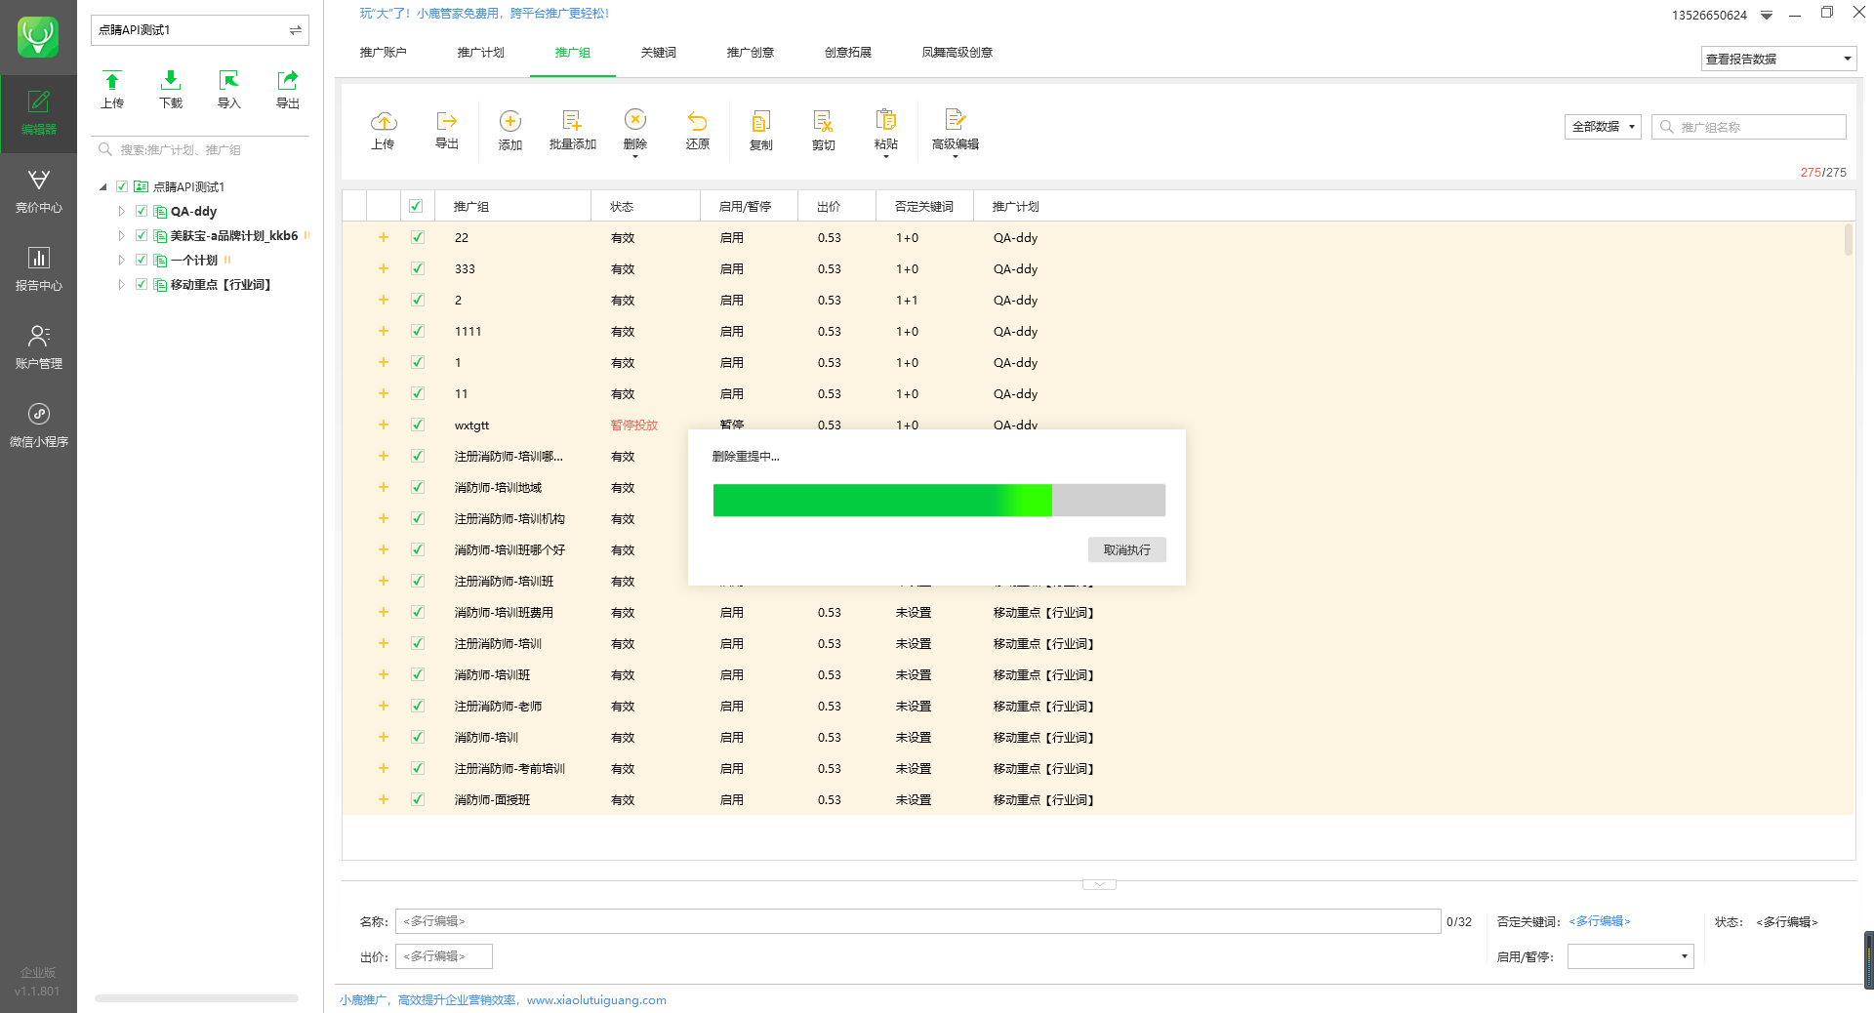
Task: Switch to the 推广计划 tab
Action: point(481,53)
